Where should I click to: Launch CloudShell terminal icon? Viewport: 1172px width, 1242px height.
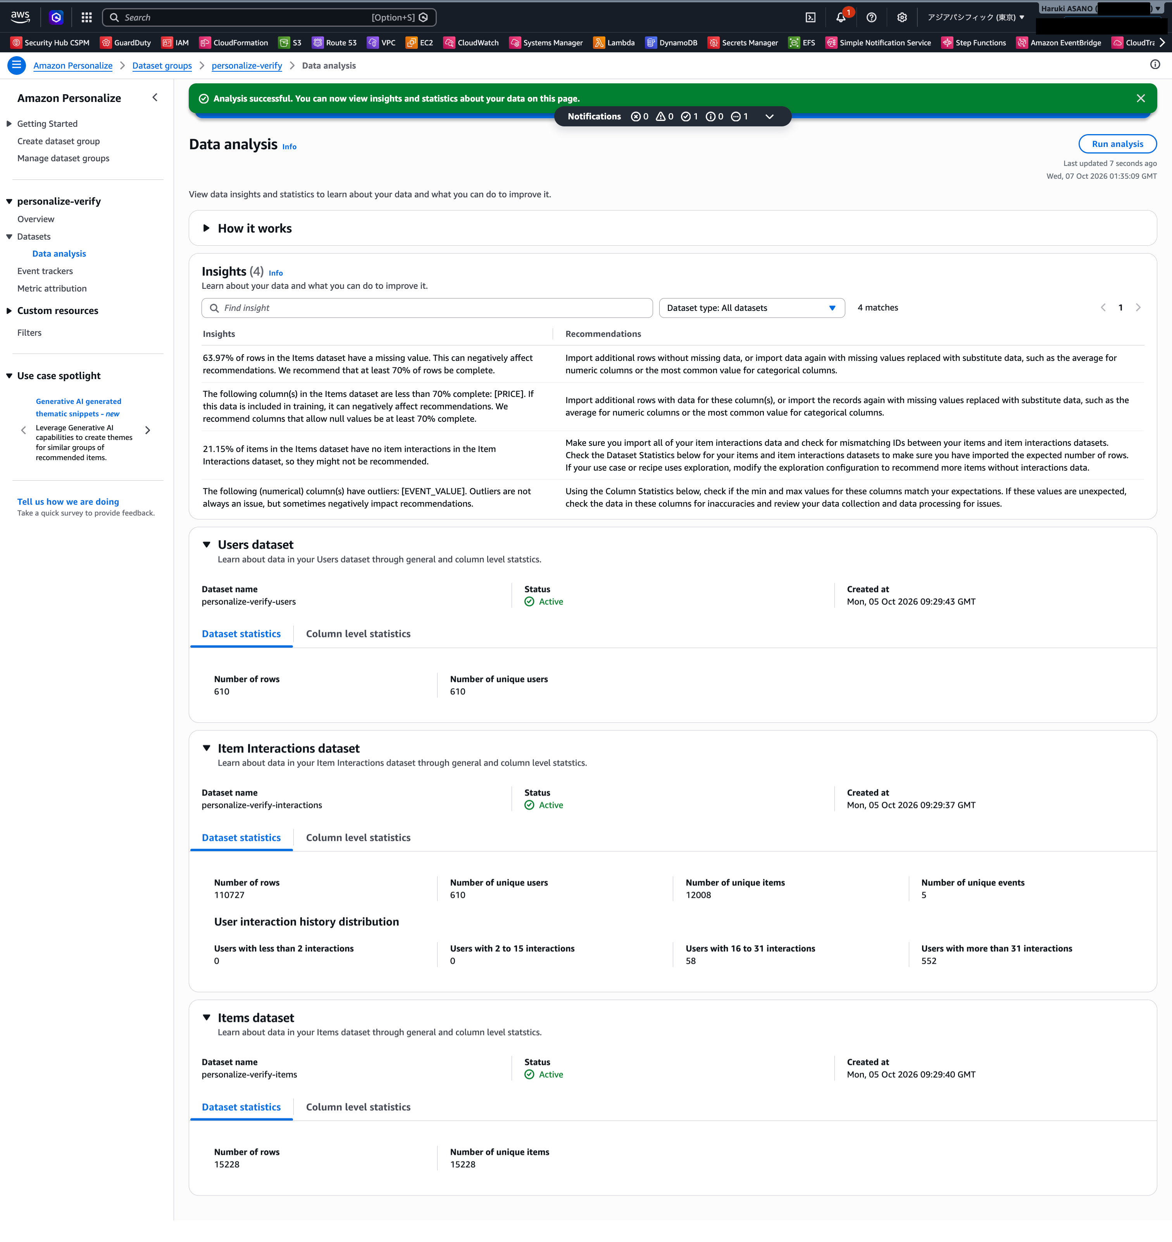click(x=810, y=17)
